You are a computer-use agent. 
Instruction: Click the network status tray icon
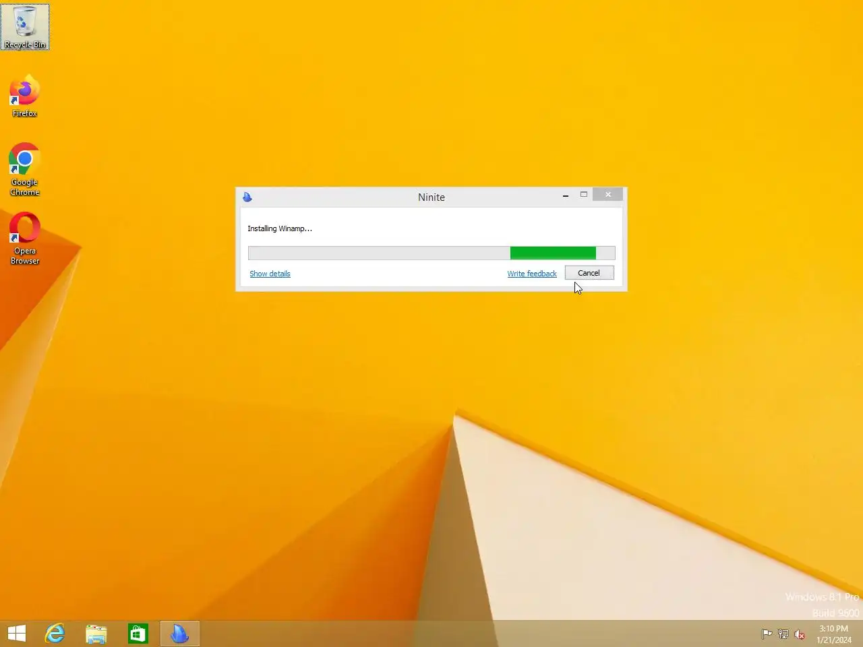coord(783,634)
